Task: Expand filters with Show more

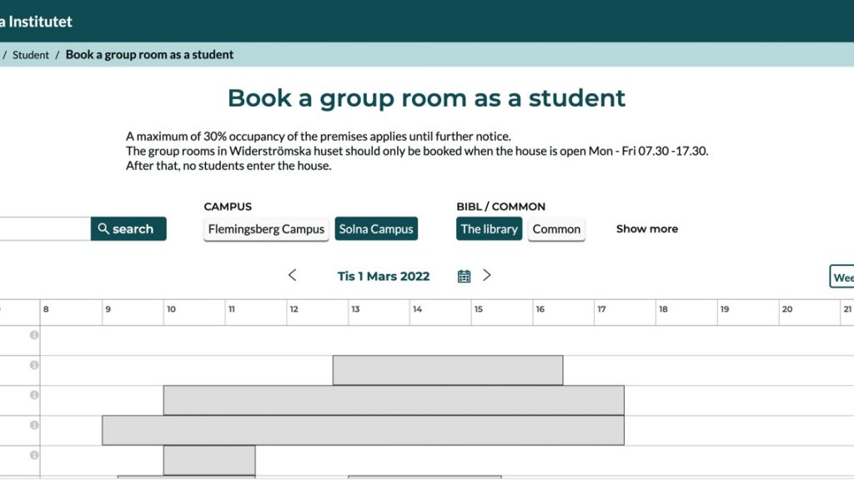Action: [647, 228]
